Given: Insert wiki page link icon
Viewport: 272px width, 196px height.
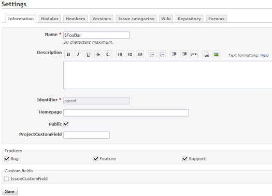Looking at the screenshot, I should tap(206, 54).
